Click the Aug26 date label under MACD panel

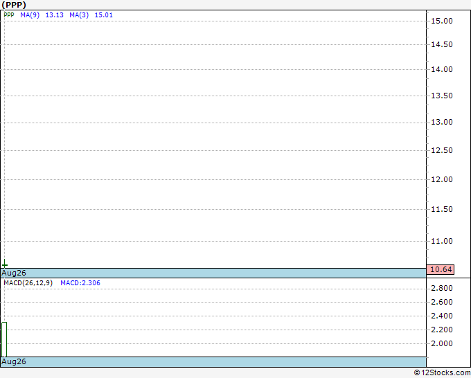point(14,361)
